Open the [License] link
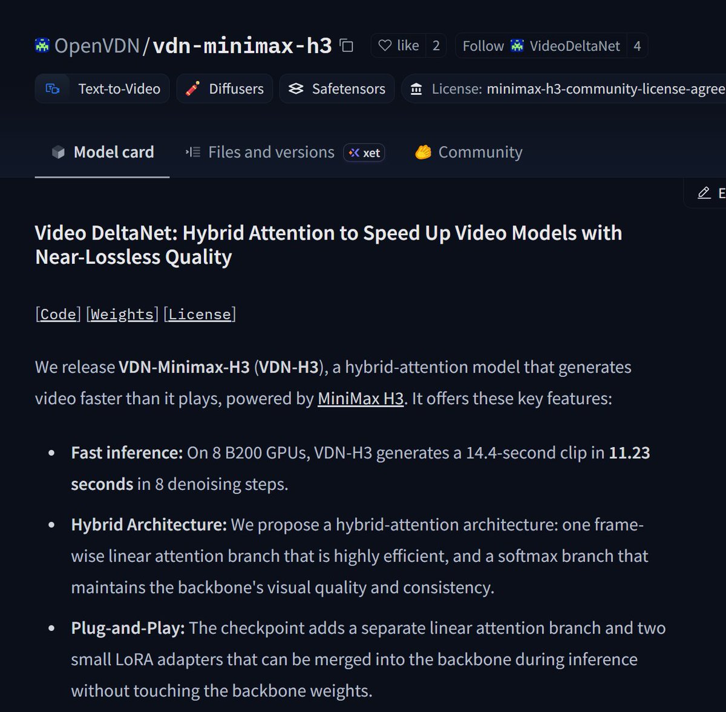The image size is (726, 712). click(x=200, y=314)
